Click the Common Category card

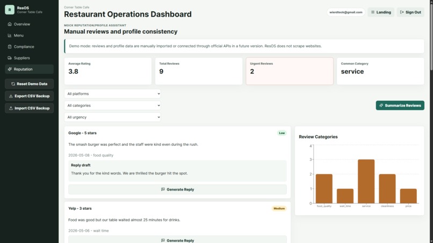click(x=380, y=71)
